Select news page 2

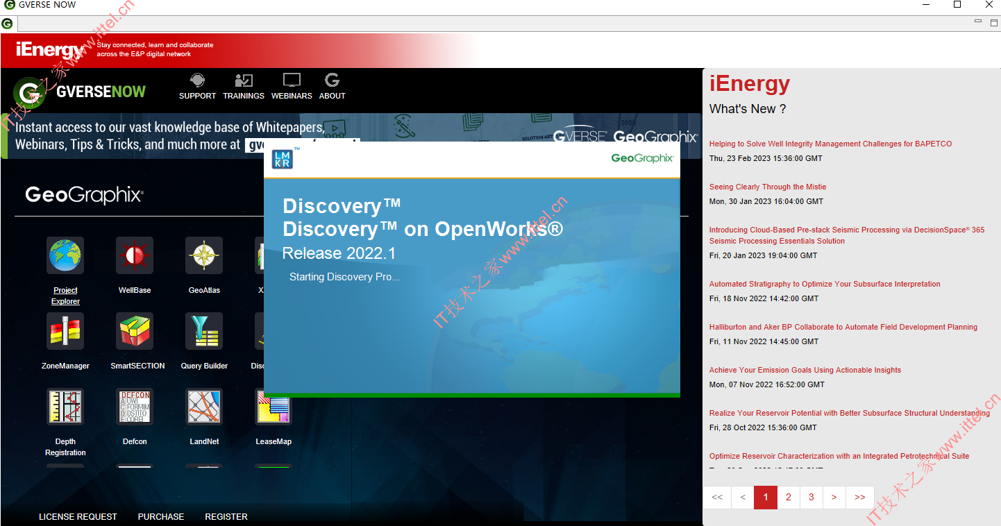point(789,498)
